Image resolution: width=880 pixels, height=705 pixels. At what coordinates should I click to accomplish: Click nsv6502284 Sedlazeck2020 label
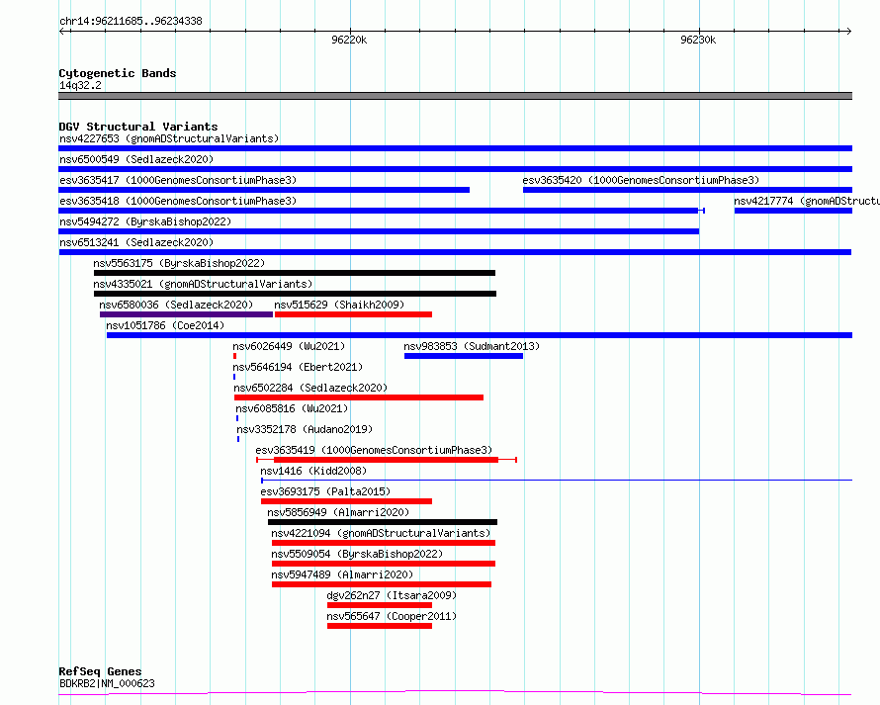point(310,388)
